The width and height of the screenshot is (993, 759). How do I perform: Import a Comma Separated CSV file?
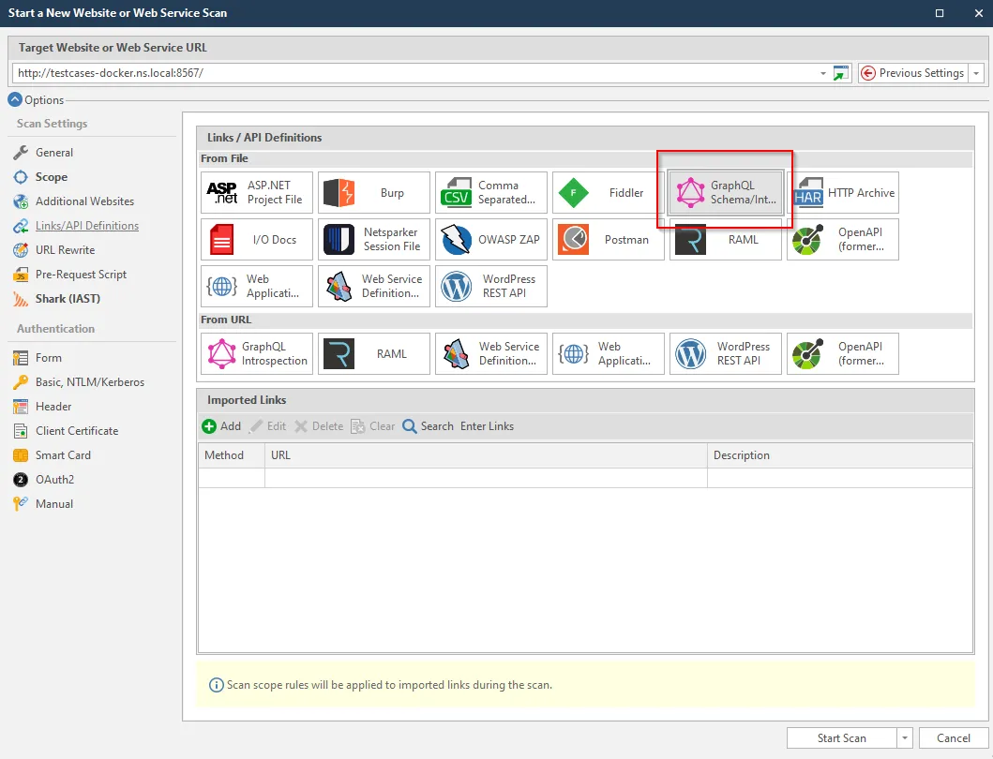[490, 192]
